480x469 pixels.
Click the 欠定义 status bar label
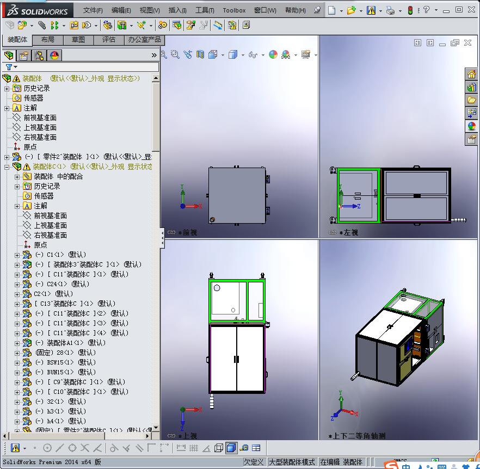point(254,461)
